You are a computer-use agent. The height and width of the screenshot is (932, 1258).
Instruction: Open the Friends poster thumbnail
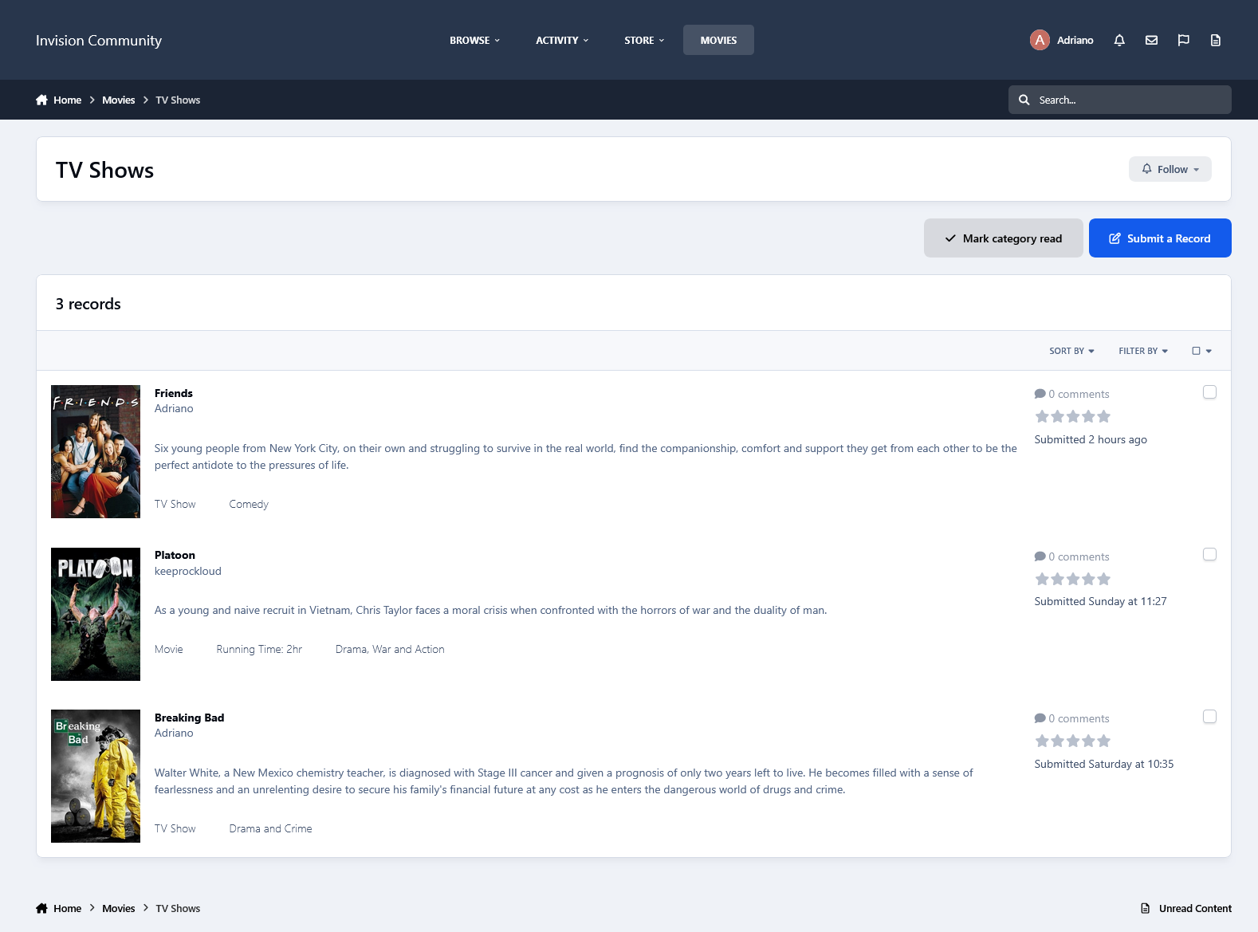tap(96, 451)
